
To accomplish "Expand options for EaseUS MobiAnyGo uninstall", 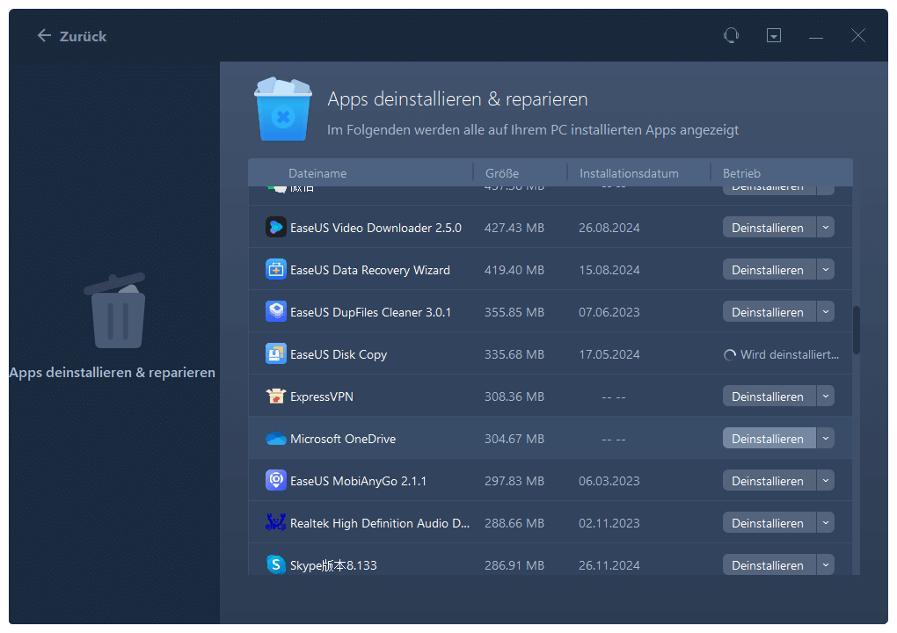I will point(826,481).
